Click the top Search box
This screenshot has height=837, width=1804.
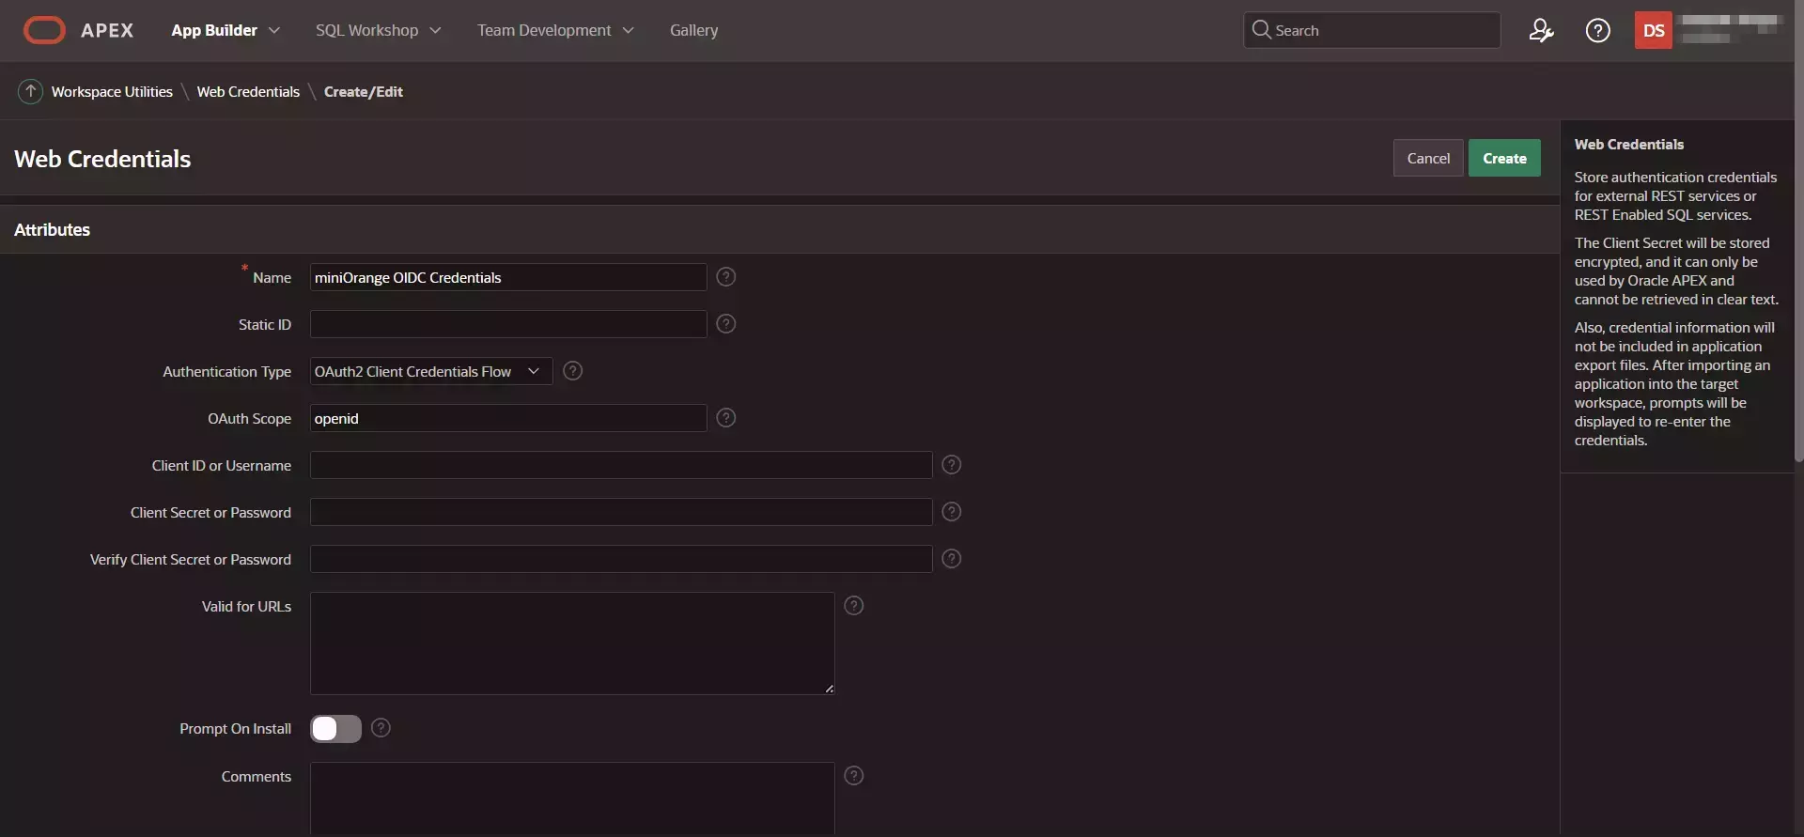pyautogui.click(x=1372, y=30)
